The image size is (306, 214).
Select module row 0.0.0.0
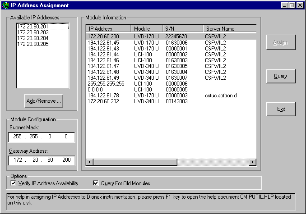click(x=171, y=89)
